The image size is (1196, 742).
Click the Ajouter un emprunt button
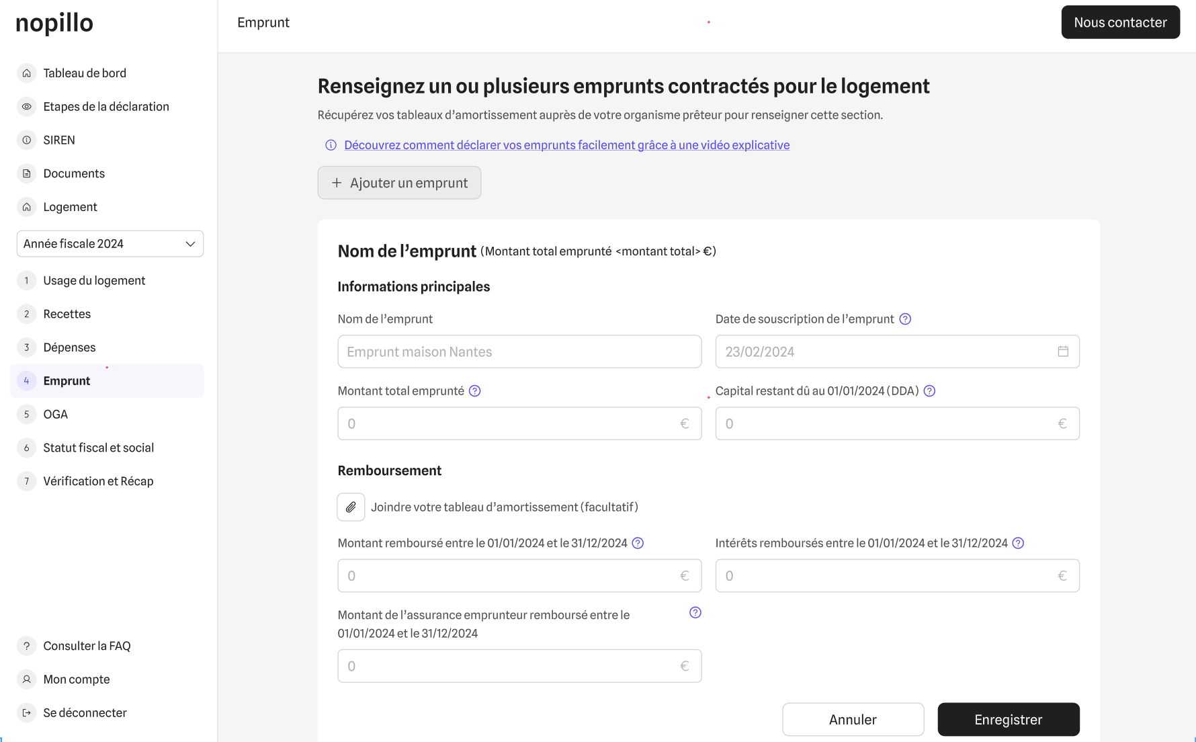[x=399, y=183]
